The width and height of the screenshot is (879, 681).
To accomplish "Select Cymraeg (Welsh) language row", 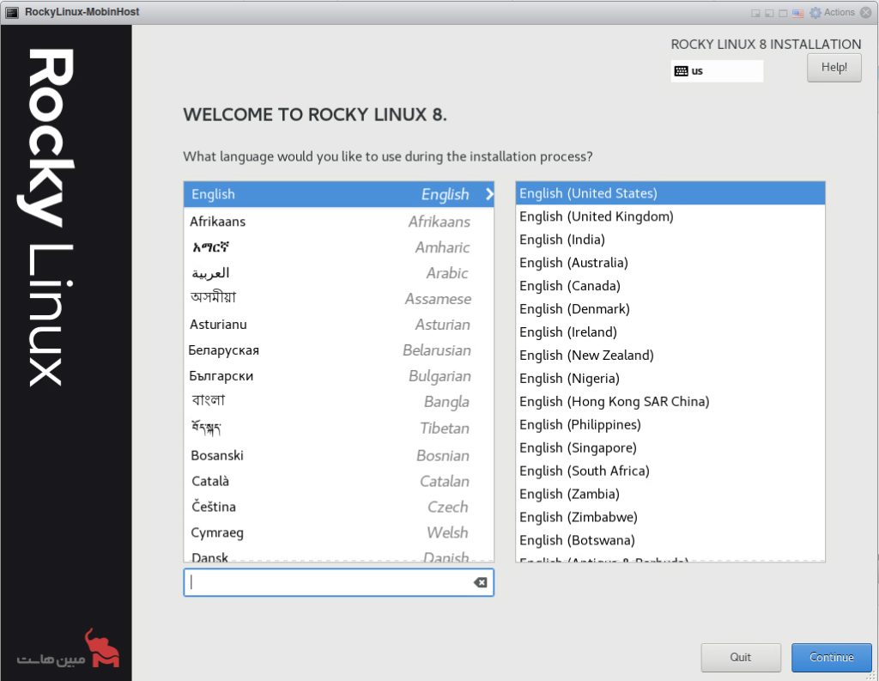I will tap(338, 533).
